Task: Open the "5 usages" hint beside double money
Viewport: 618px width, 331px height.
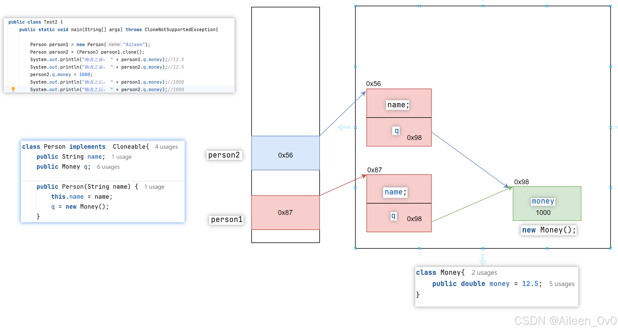Action: click(562, 284)
